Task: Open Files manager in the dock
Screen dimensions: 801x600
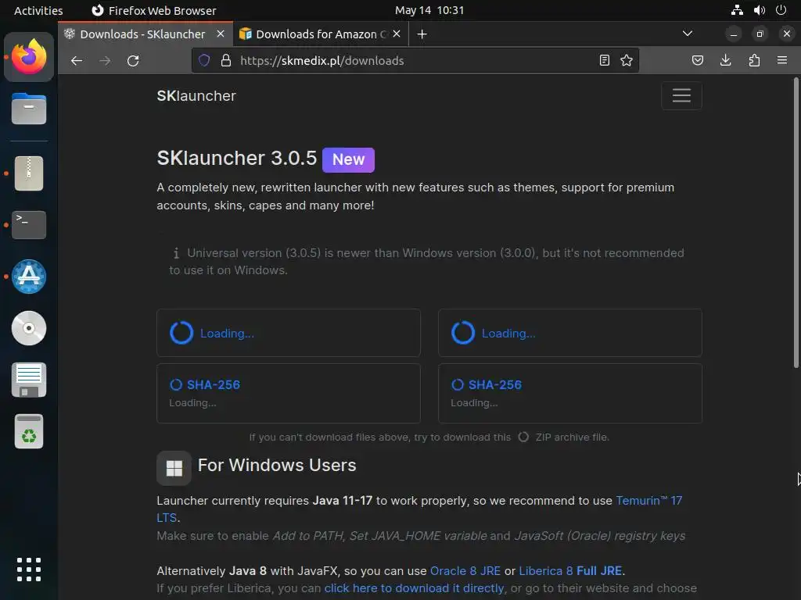Action: (x=29, y=109)
